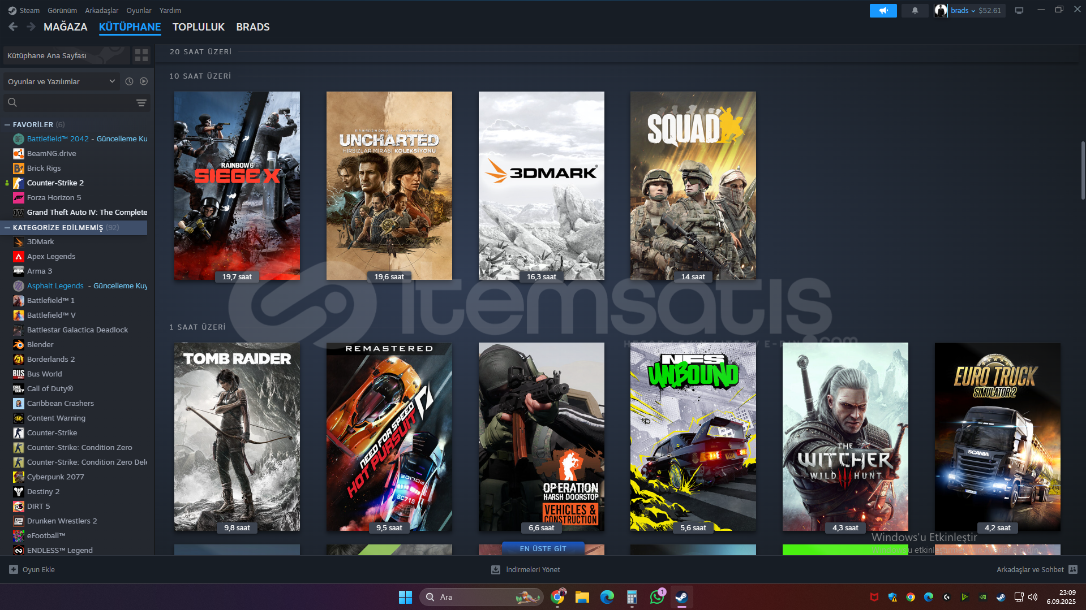Select Rainbow Six Siege X cover
The height and width of the screenshot is (610, 1086).
tap(237, 185)
